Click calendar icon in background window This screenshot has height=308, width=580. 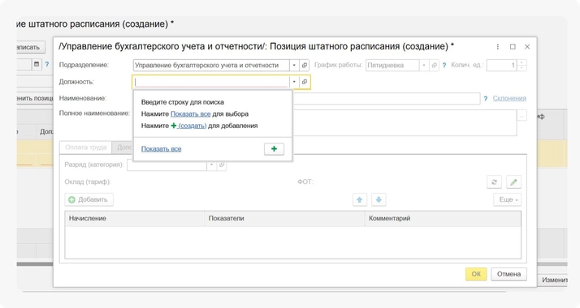coord(37,64)
